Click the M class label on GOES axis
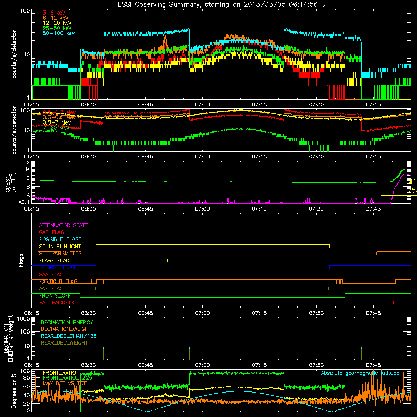Image resolution: width=417 pixels, height=417 pixels. (28, 170)
